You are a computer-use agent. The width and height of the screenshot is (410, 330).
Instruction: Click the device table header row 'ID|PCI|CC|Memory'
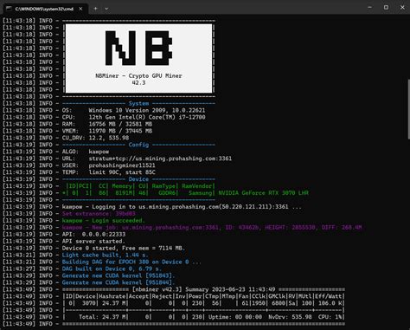[140, 186]
